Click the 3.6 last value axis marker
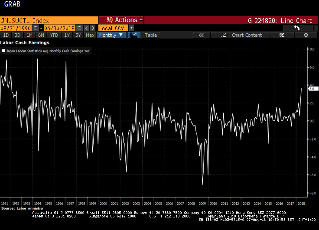 [313, 89]
